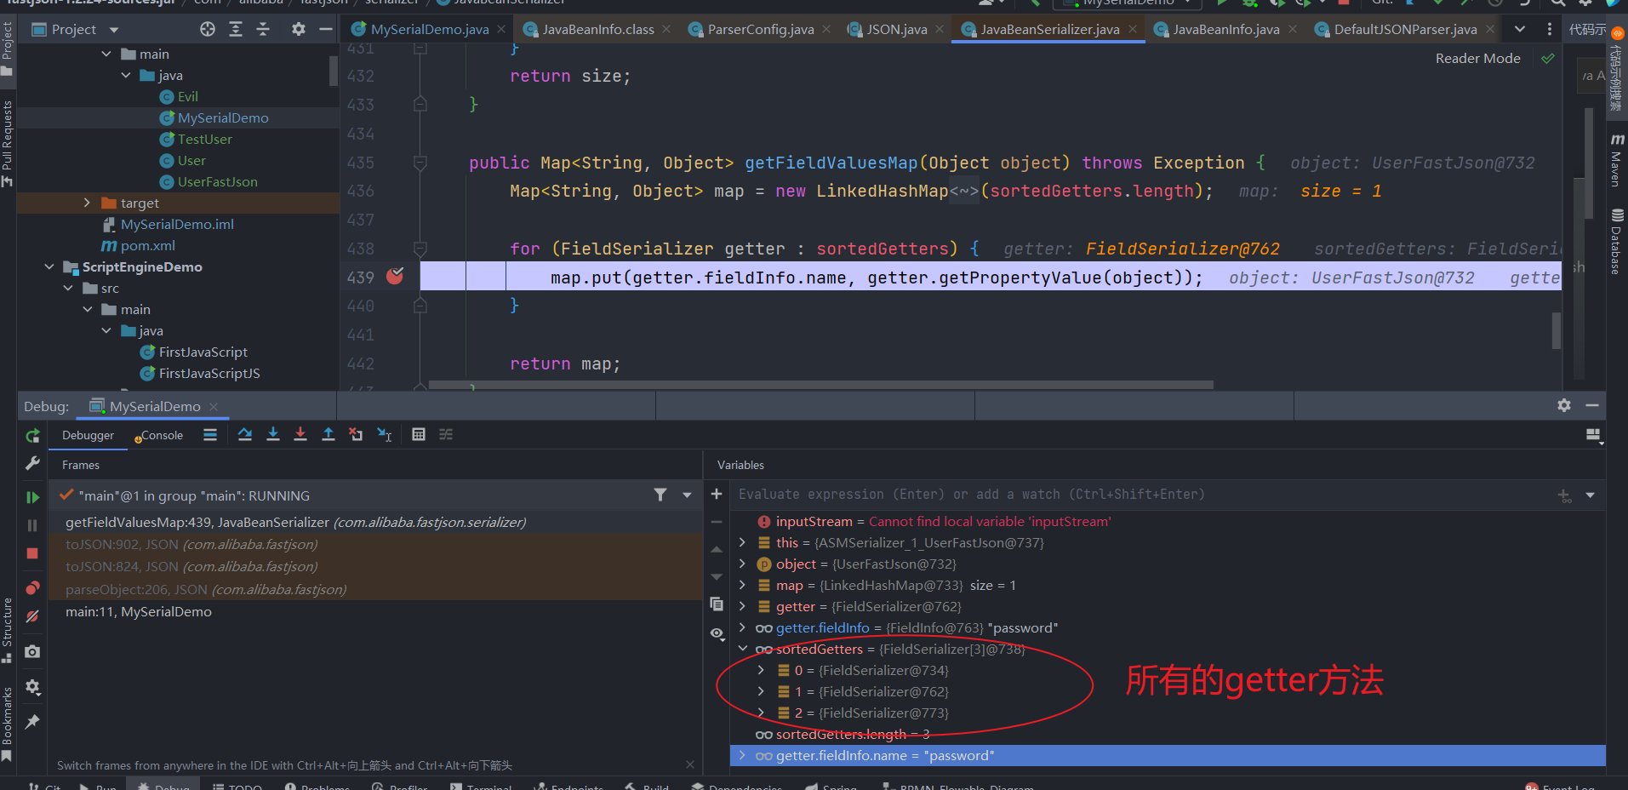
Task: Resume the program execution
Action: pyautogui.click(x=32, y=497)
